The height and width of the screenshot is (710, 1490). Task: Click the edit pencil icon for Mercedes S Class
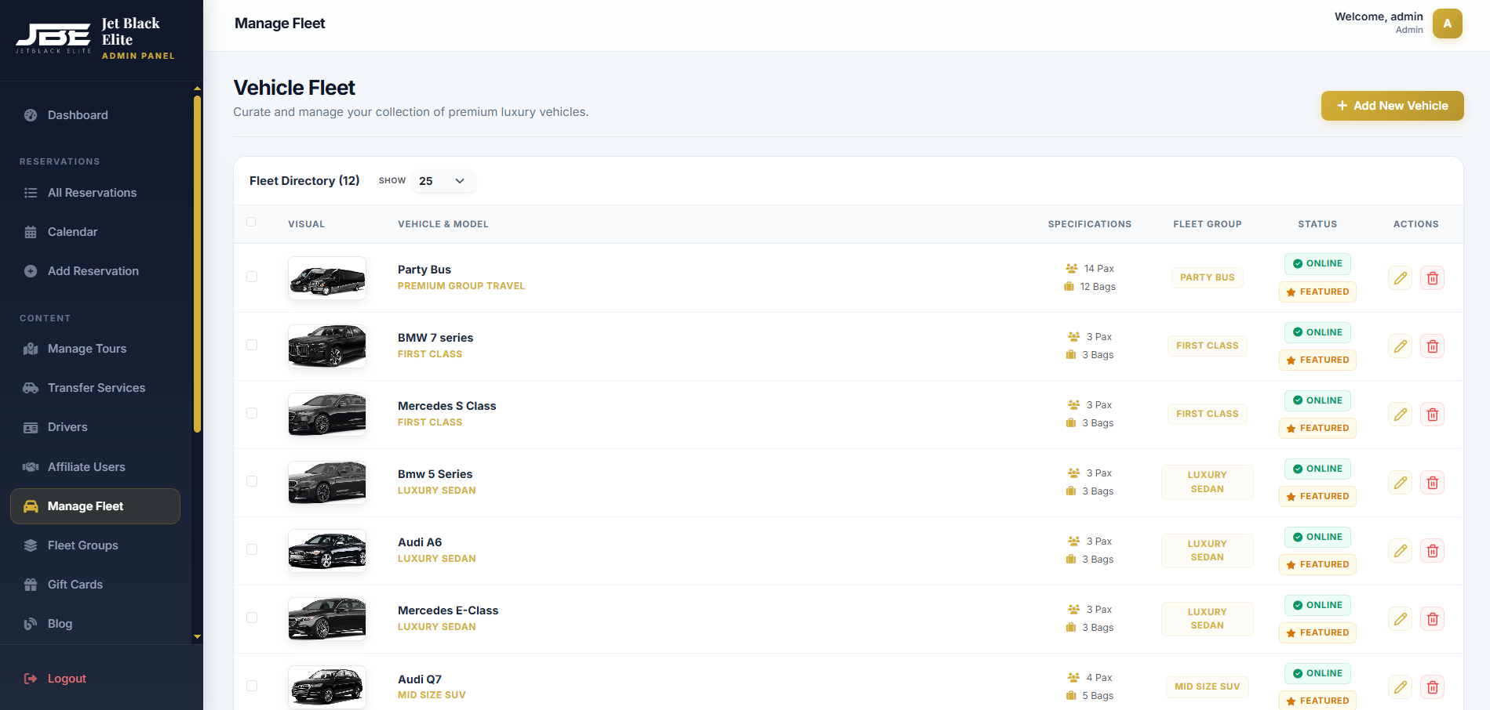(x=1400, y=415)
